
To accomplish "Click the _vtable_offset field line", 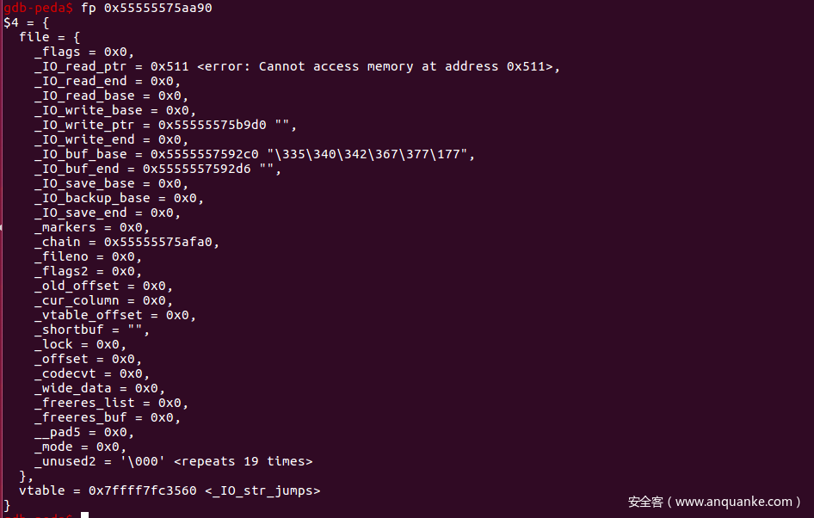I will tap(114, 315).
